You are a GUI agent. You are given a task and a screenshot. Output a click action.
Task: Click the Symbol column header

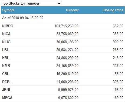click(8, 10)
